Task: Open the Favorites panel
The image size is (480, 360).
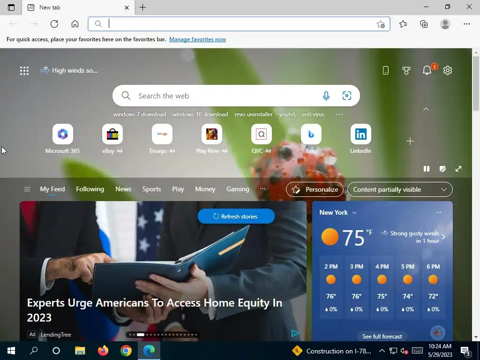Action: point(403,24)
